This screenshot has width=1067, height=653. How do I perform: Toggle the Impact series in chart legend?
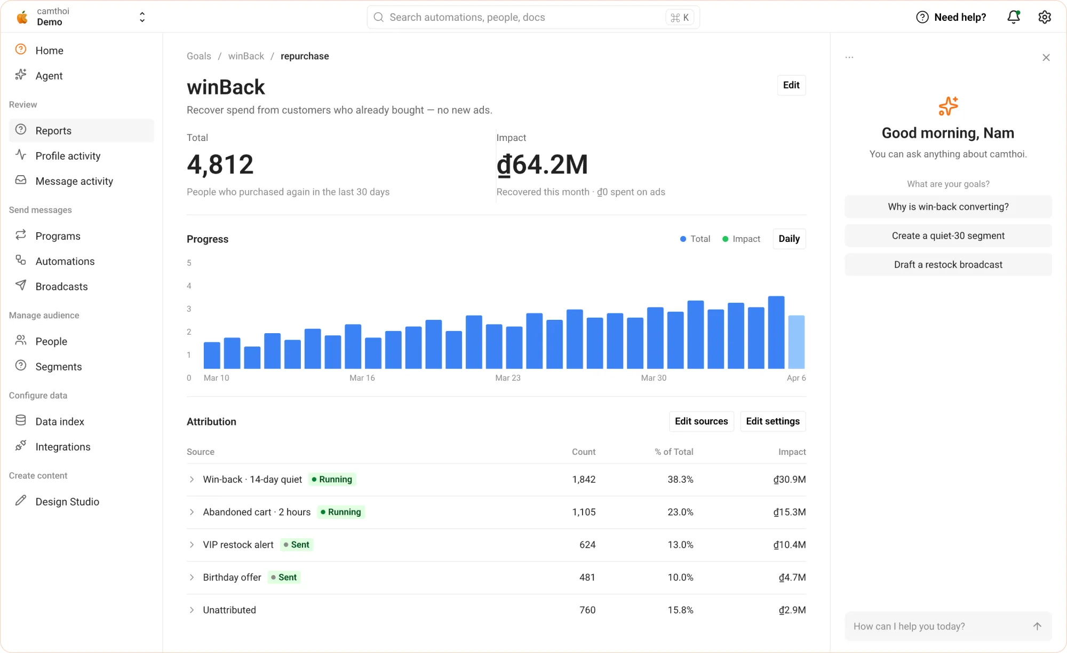click(x=741, y=239)
